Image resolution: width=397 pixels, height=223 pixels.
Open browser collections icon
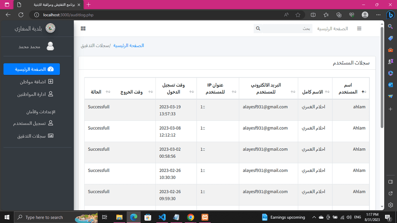pyautogui.click(x=339, y=15)
